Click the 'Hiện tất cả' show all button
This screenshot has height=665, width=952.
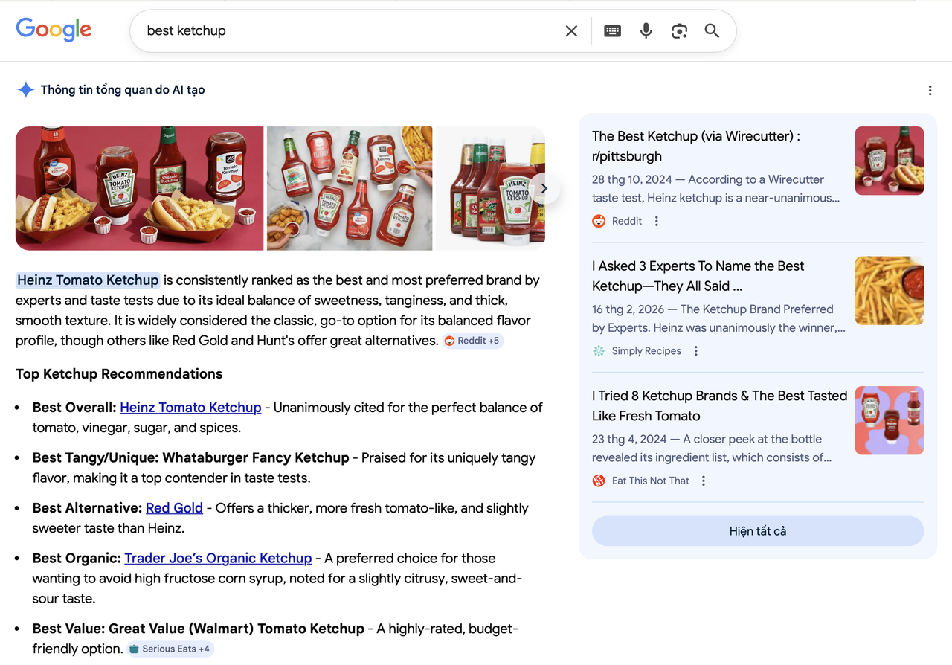758,531
